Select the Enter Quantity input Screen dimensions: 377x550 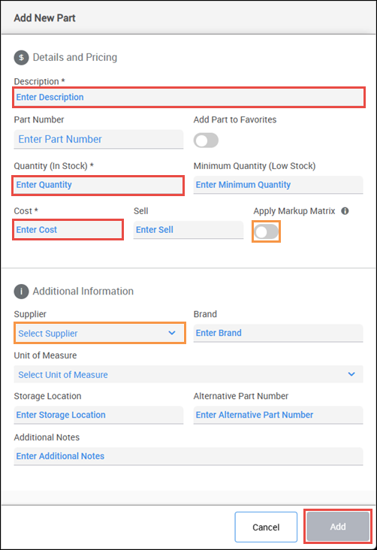tap(98, 185)
